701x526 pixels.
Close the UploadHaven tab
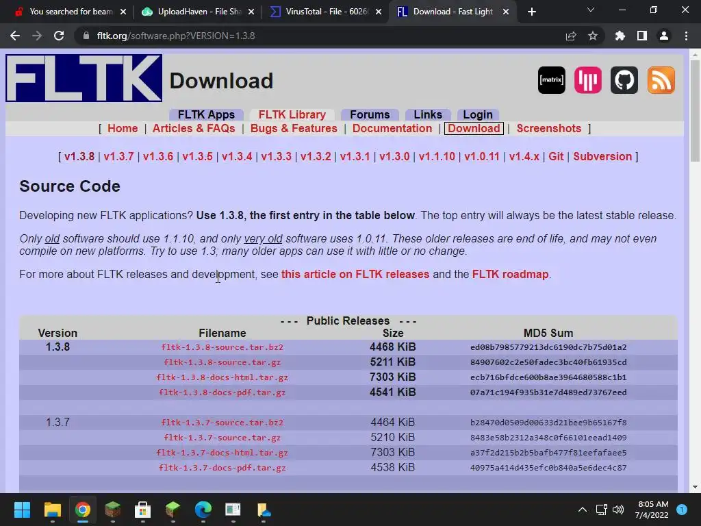click(x=251, y=12)
